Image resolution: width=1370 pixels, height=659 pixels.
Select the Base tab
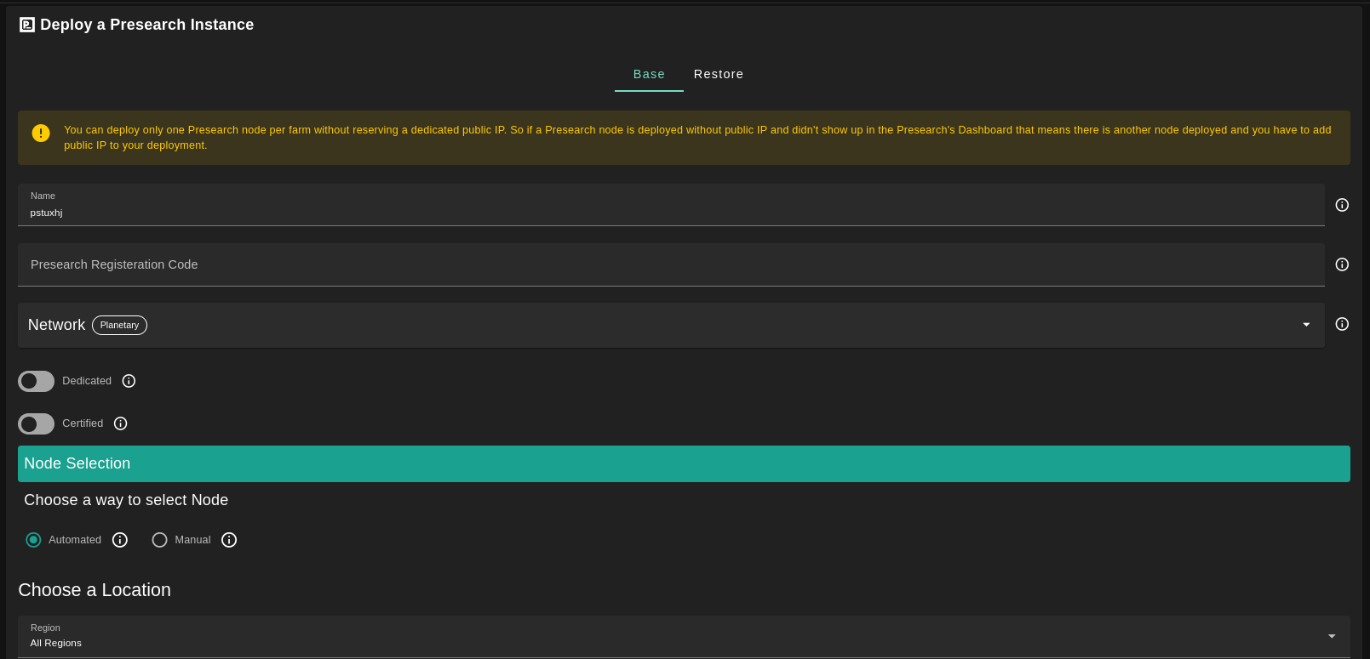pos(649,74)
